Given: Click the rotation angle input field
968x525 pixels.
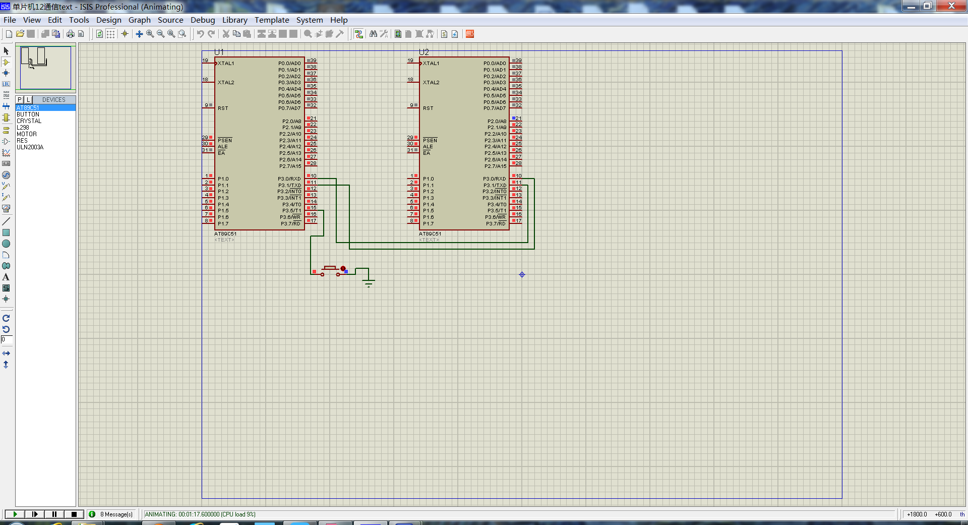Looking at the screenshot, I should [x=6, y=340].
